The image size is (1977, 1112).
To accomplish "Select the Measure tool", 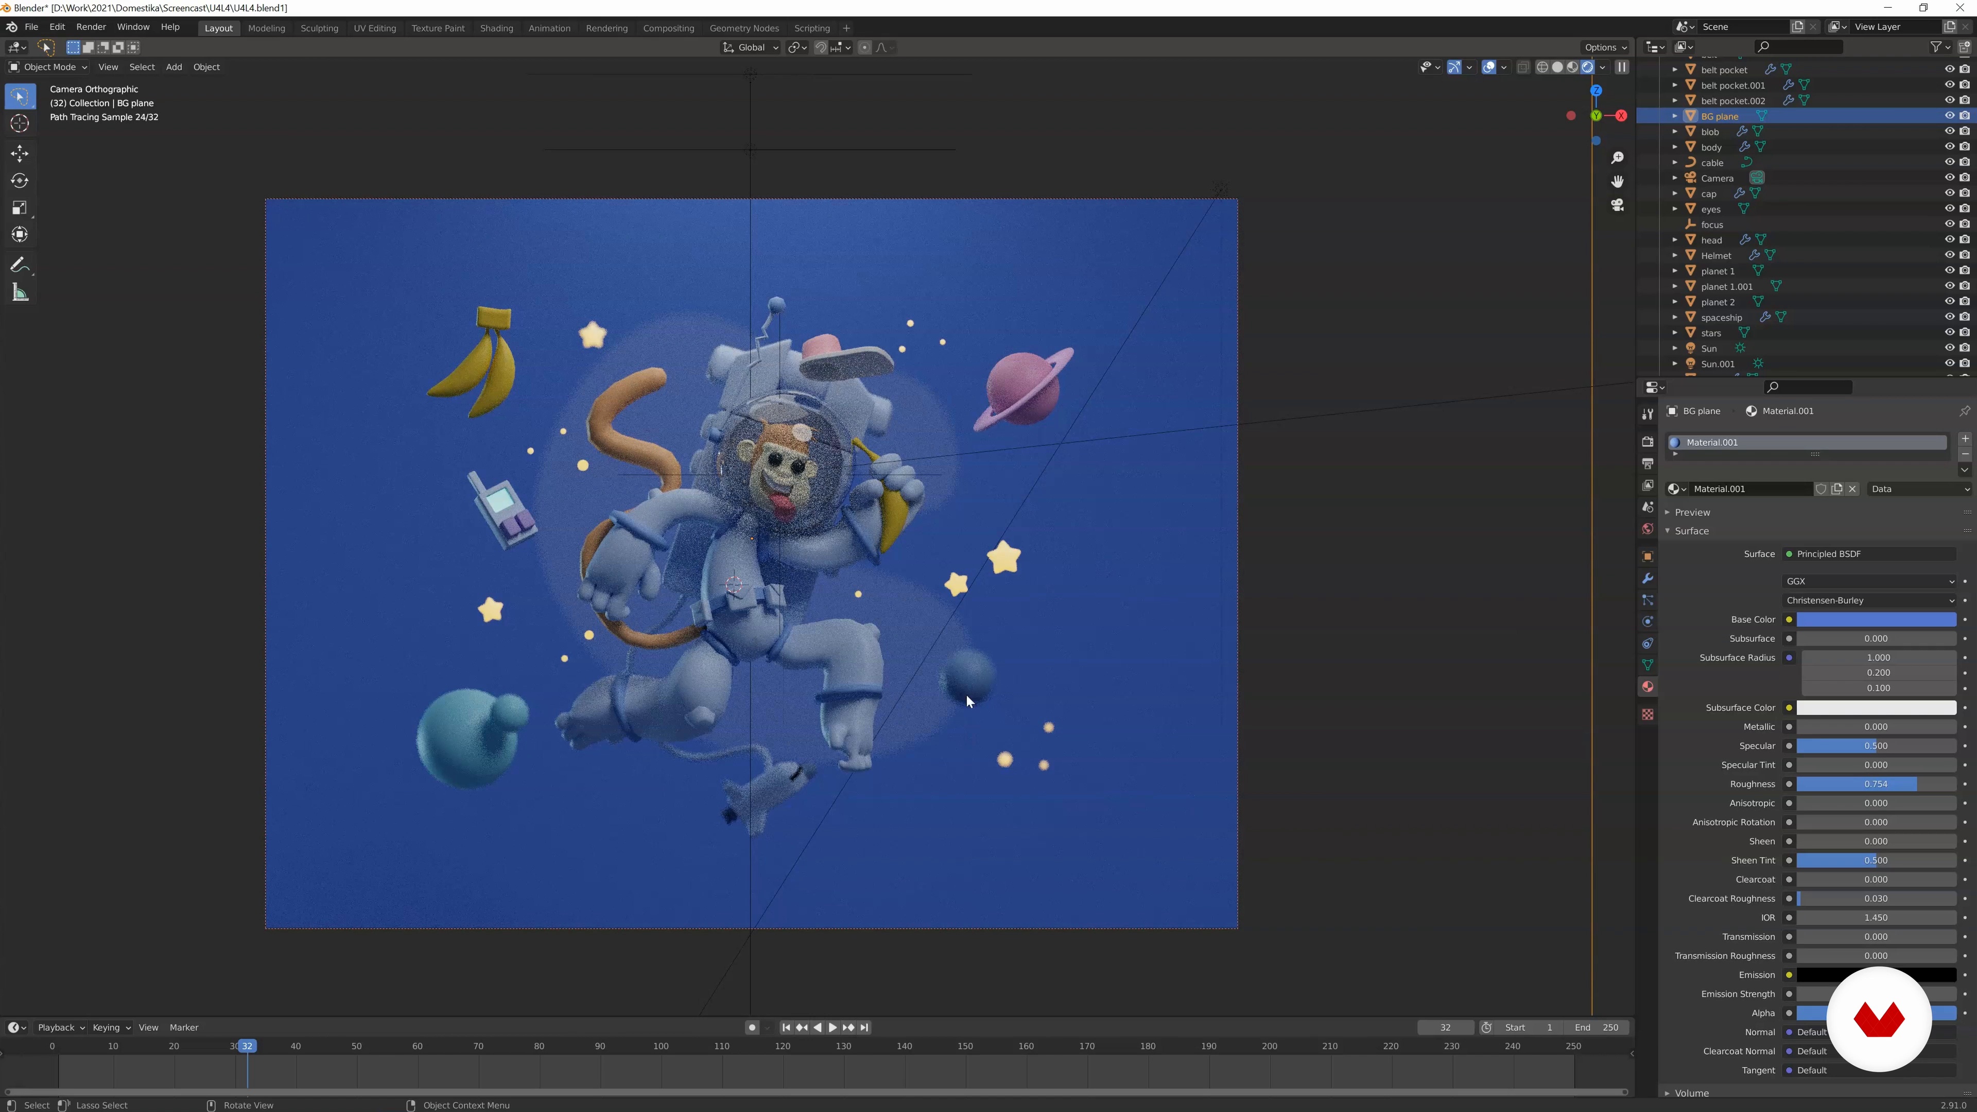I will [x=20, y=292].
